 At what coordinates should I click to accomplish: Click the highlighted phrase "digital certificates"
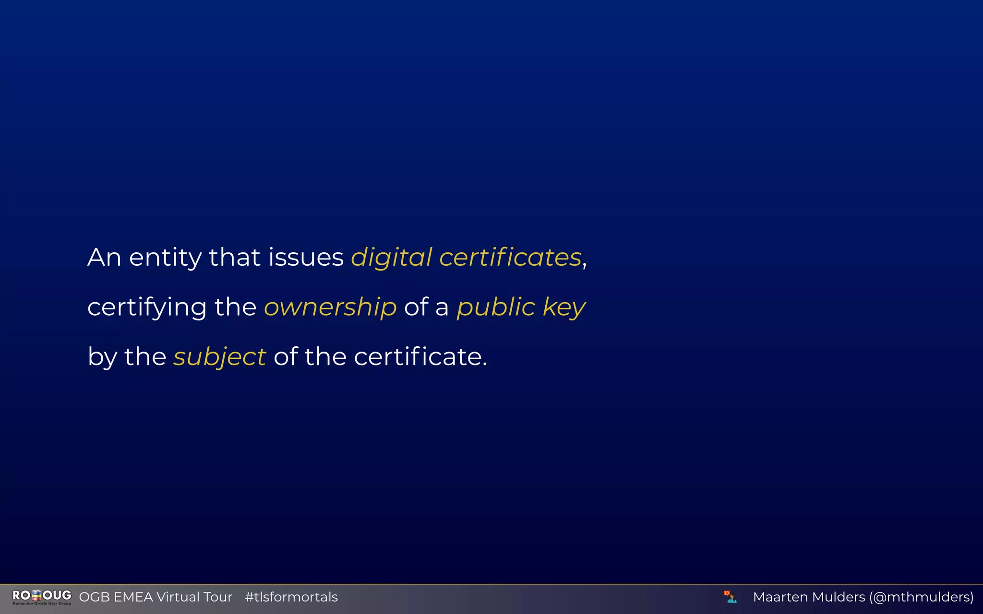[x=466, y=258]
